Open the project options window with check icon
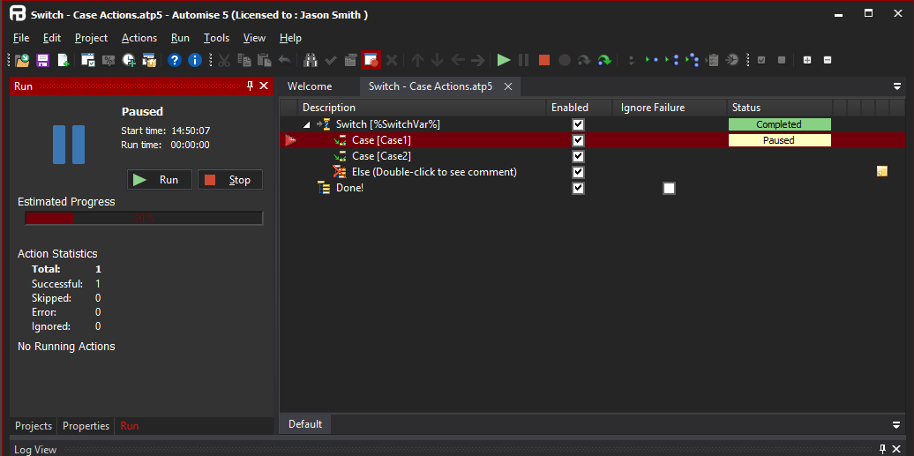 (88, 59)
